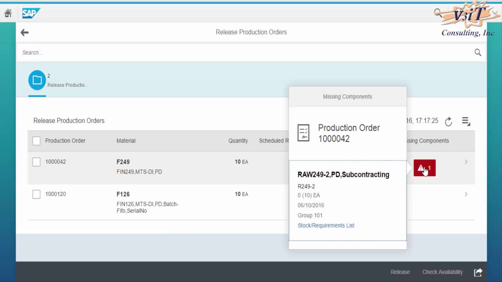The height and width of the screenshot is (282, 502).
Task: Navigate back with the left arrow
Action: (x=25, y=33)
